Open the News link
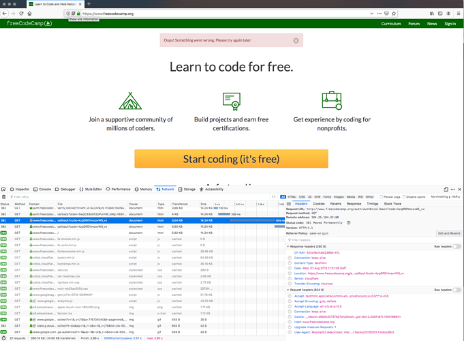Viewport: 464px width, 341px height. click(x=432, y=24)
